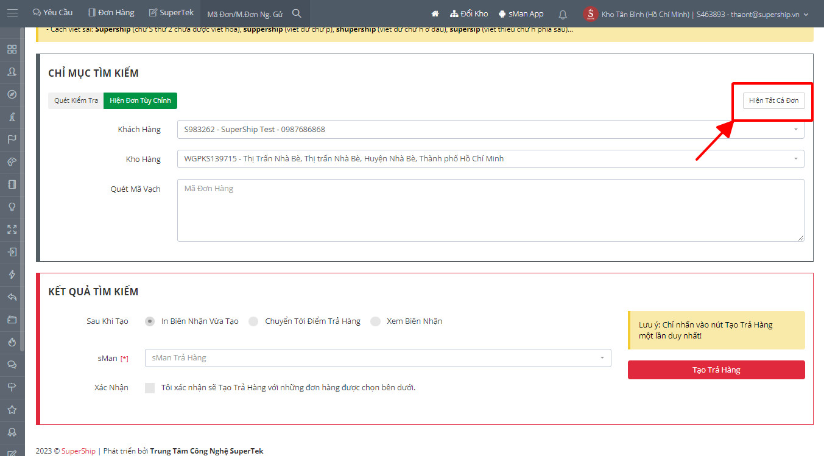Click the Hiện Tất Cả Đơn button
This screenshot has width=824, height=456.
pos(773,100)
